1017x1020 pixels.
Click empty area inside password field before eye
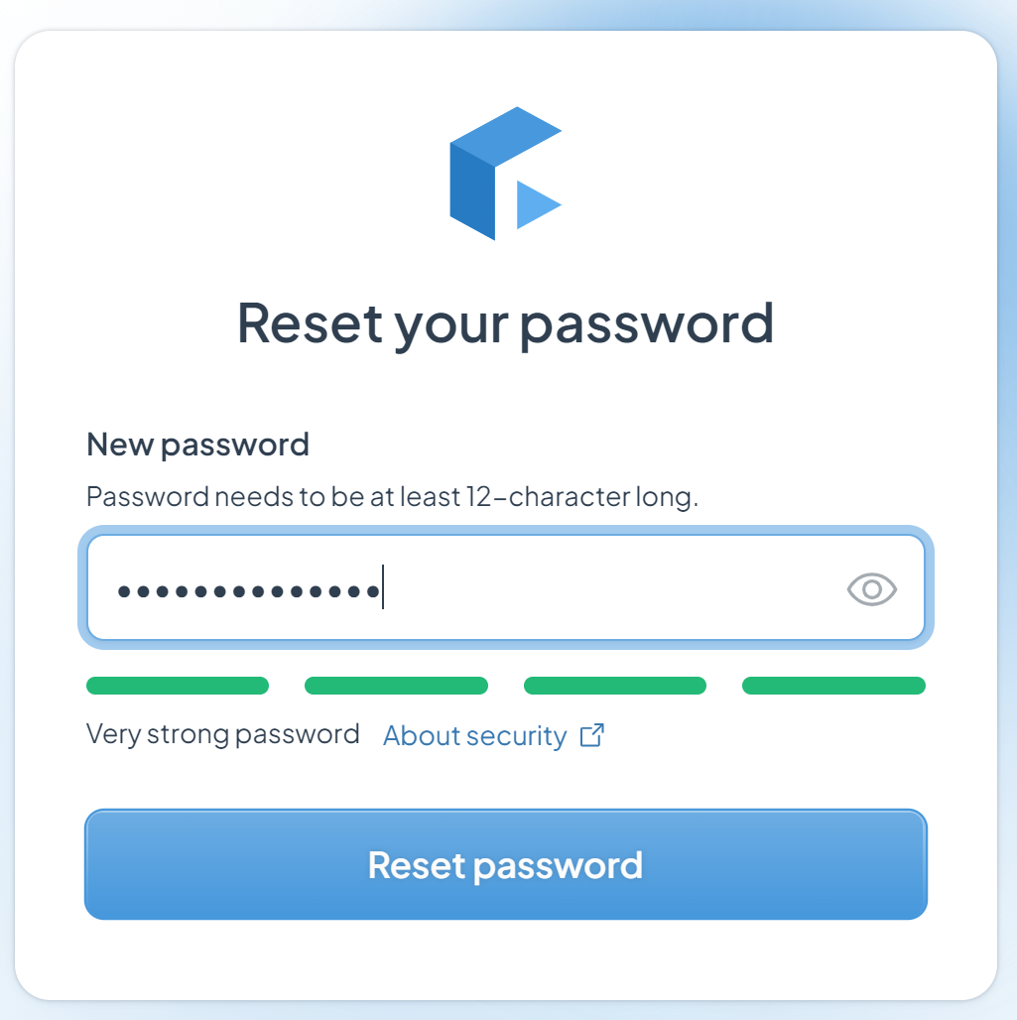[x=611, y=588]
